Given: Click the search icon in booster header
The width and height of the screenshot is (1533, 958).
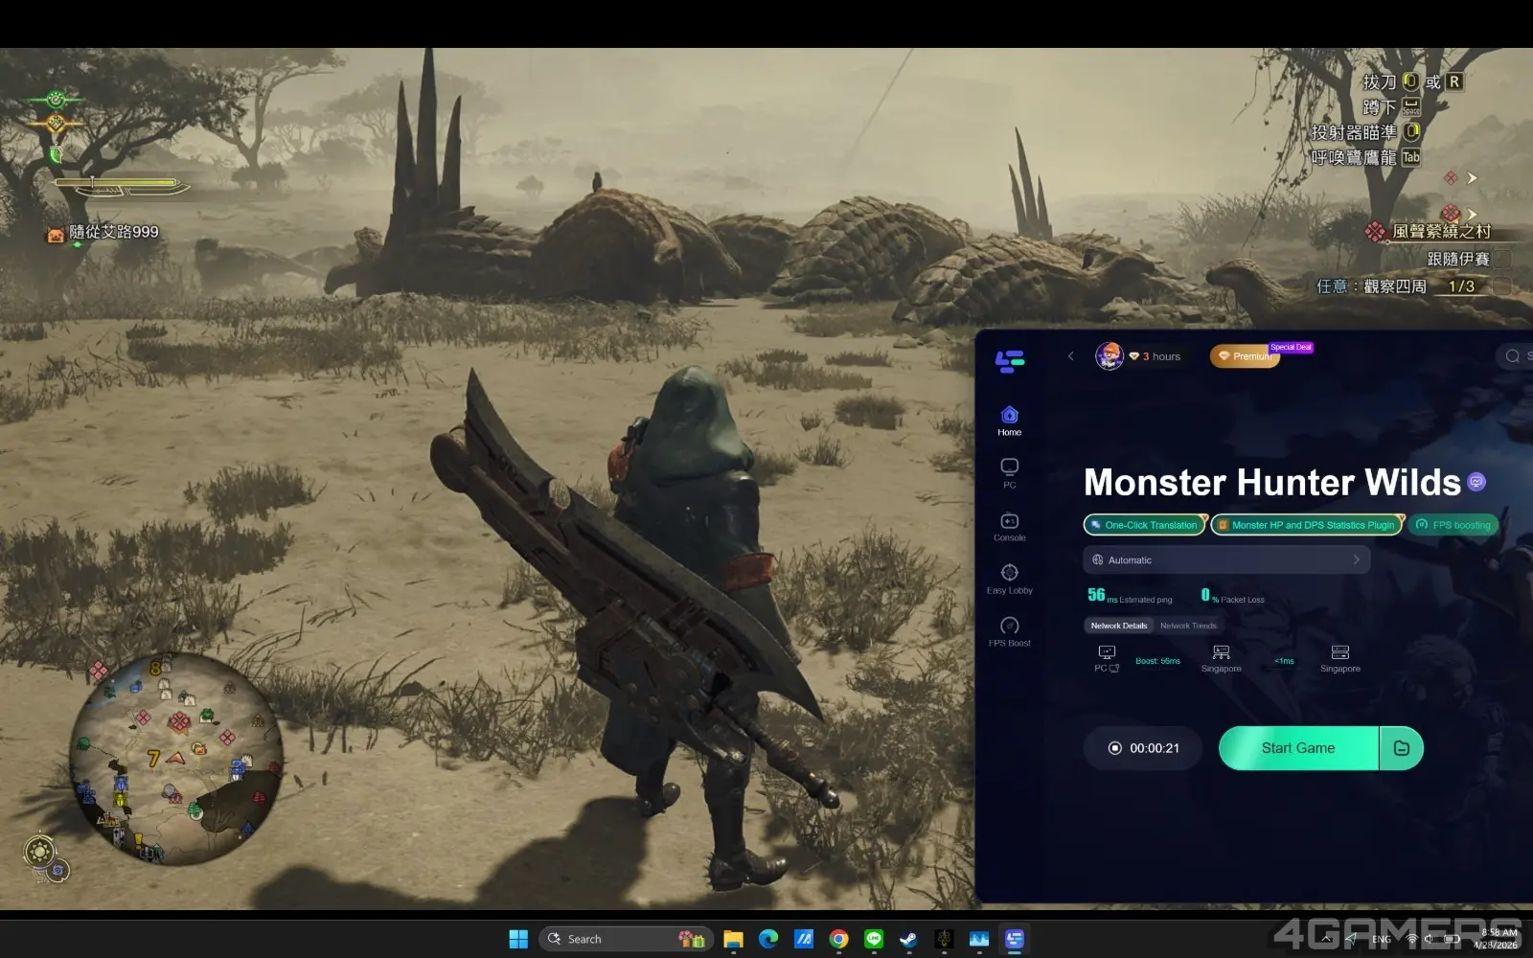Looking at the screenshot, I should coord(1513,356).
